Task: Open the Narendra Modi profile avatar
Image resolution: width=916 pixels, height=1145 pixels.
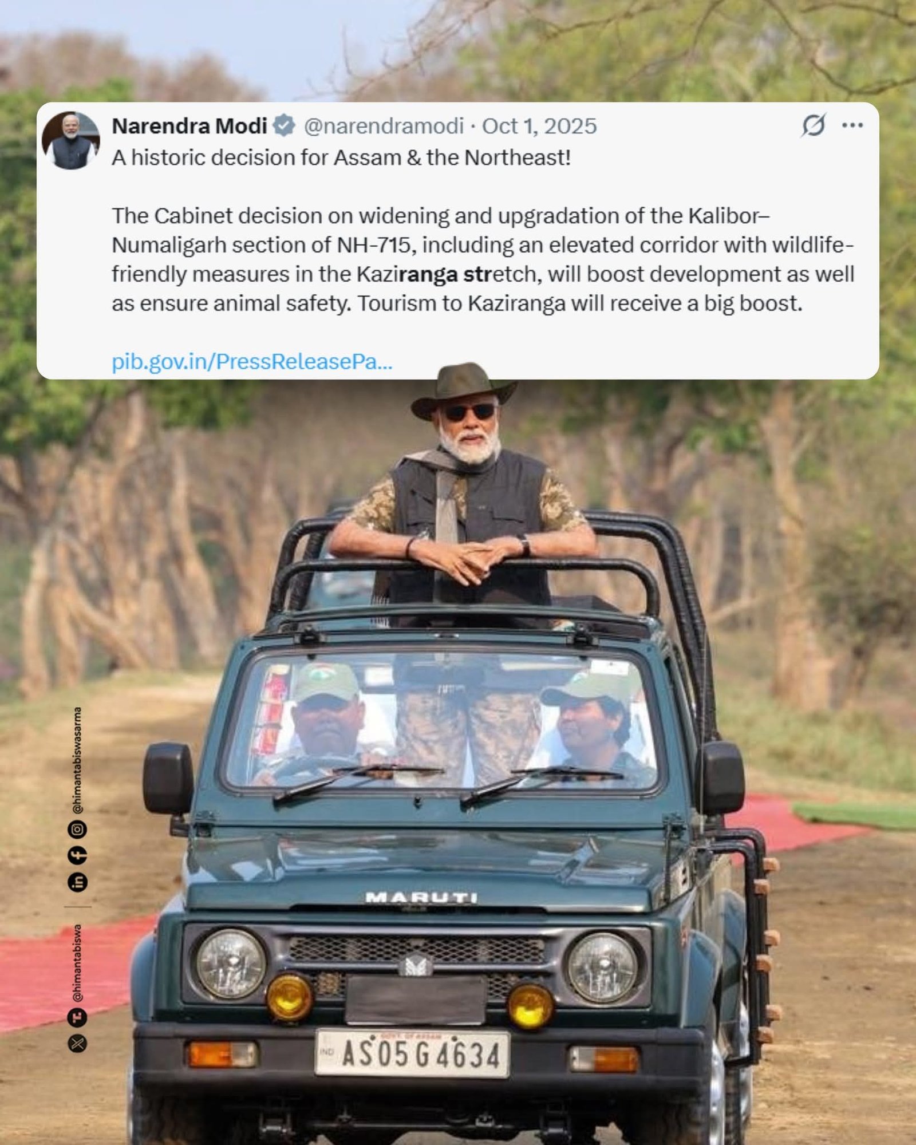Action: tap(71, 140)
